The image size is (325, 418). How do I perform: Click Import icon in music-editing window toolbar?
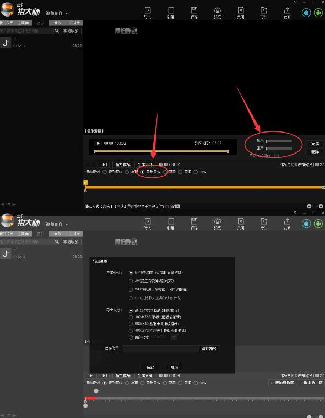click(x=147, y=10)
